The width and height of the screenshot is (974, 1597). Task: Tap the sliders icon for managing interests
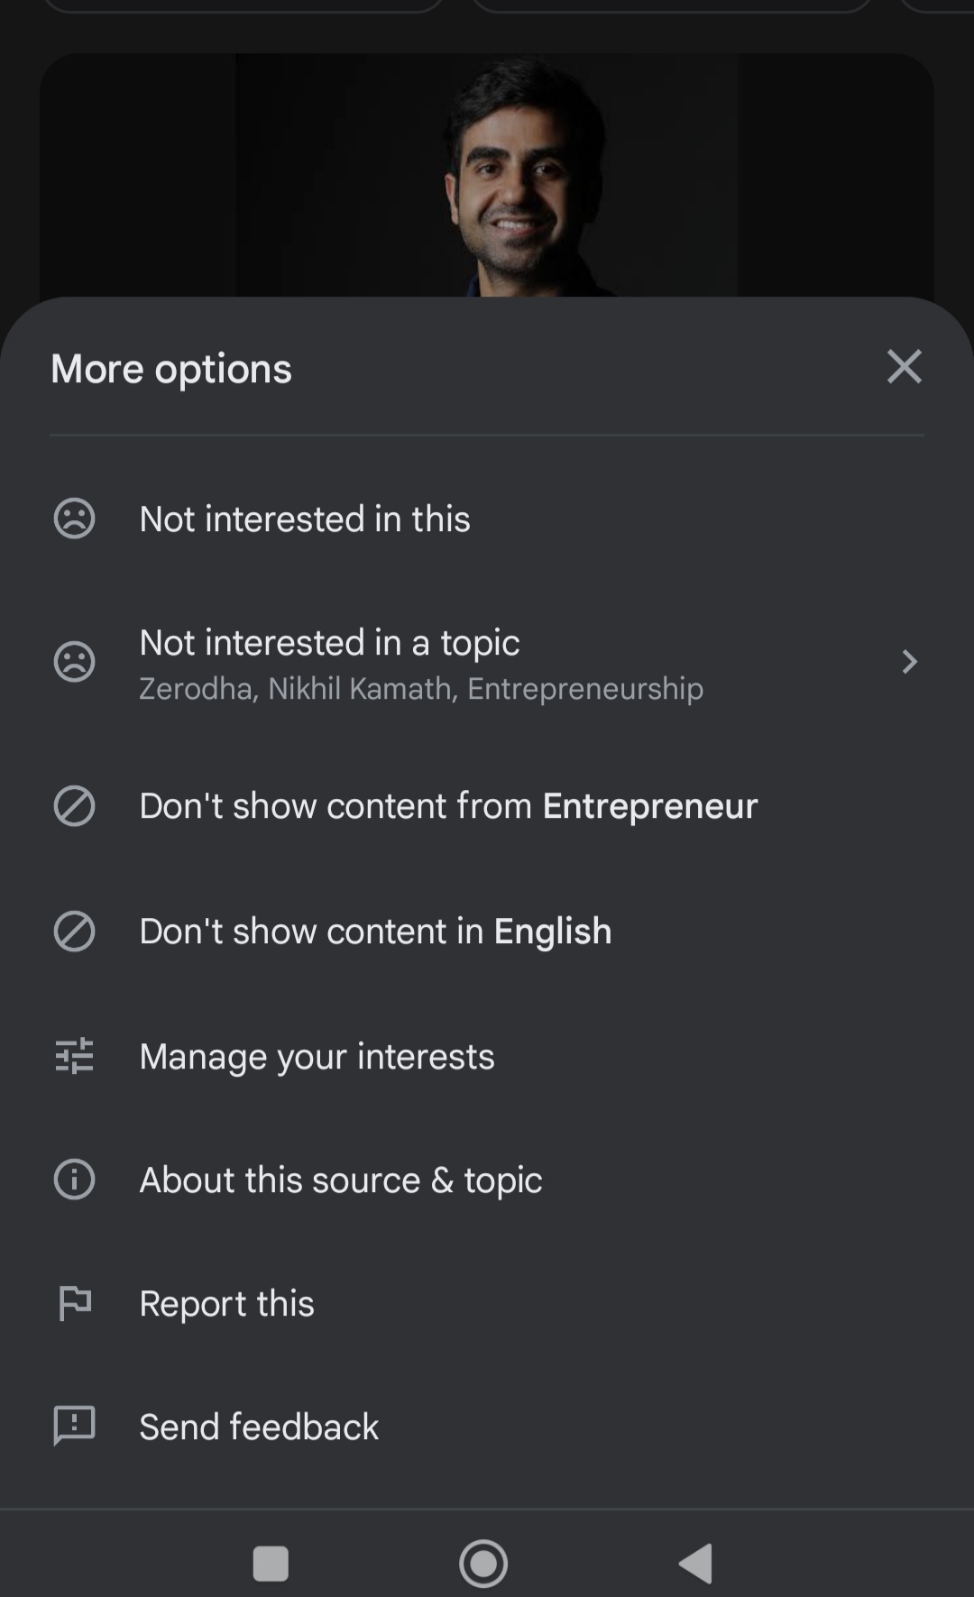[x=74, y=1056]
